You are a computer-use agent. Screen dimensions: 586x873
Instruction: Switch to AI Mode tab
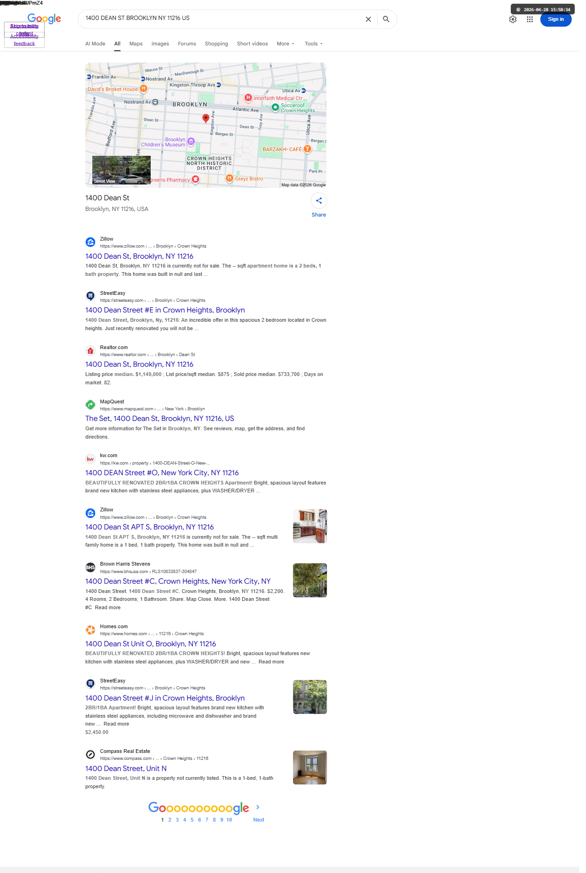pos(95,44)
